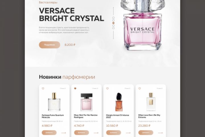Open Zarkoperfume details via arrow icon

[63, 133]
